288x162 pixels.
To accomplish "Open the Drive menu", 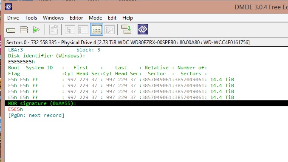I will click(13, 18).
